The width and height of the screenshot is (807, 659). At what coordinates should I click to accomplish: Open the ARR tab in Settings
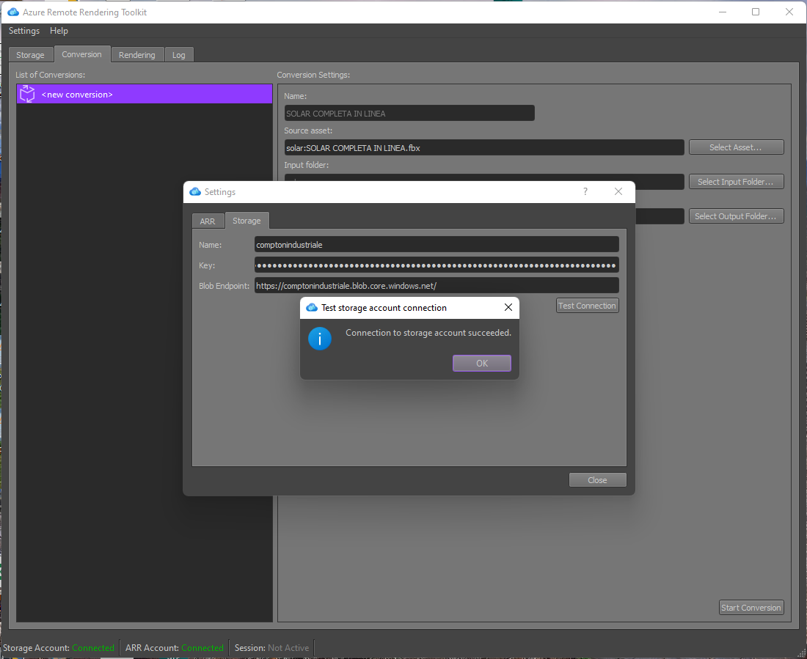point(208,220)
